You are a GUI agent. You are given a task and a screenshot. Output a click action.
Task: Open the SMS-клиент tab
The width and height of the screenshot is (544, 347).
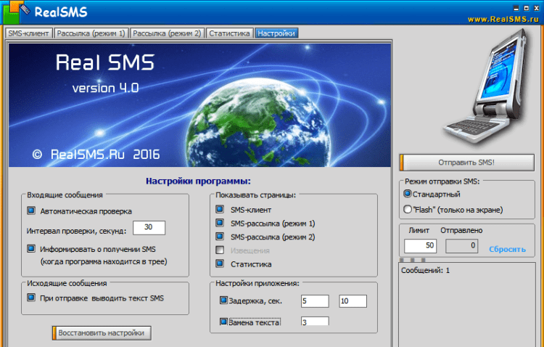29,33
